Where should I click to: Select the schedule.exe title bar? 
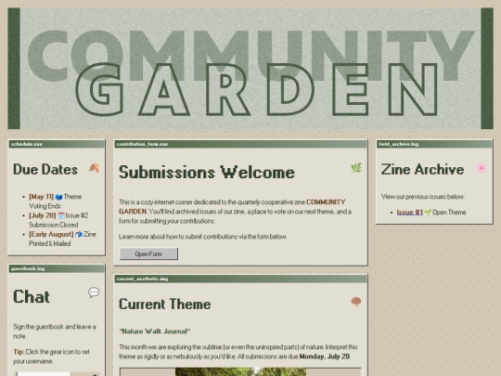click(x=57, y=144)
